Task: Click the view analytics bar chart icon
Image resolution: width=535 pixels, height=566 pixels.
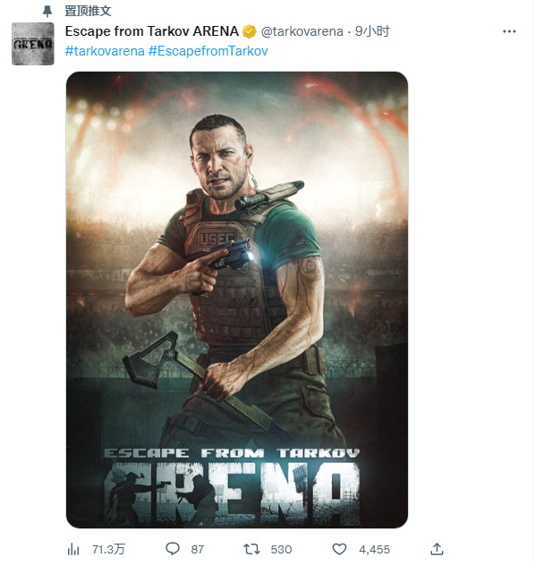Action: [x=73, y=549]
